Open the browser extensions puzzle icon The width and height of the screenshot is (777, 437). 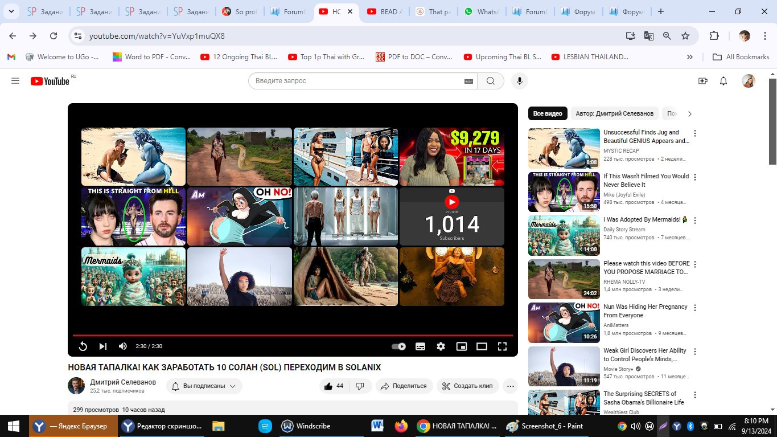pos(714,36)
